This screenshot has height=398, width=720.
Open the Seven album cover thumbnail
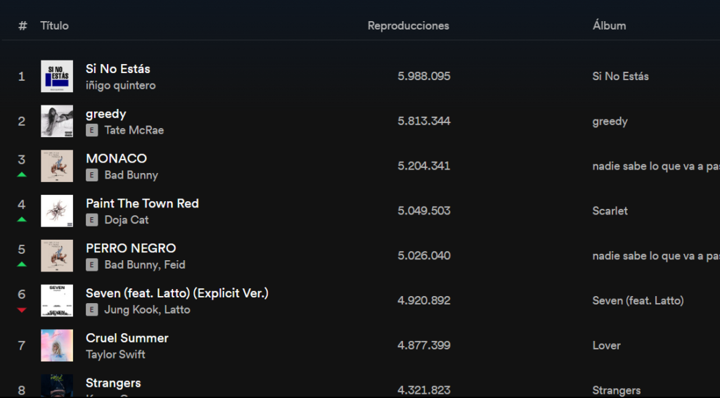57,301
